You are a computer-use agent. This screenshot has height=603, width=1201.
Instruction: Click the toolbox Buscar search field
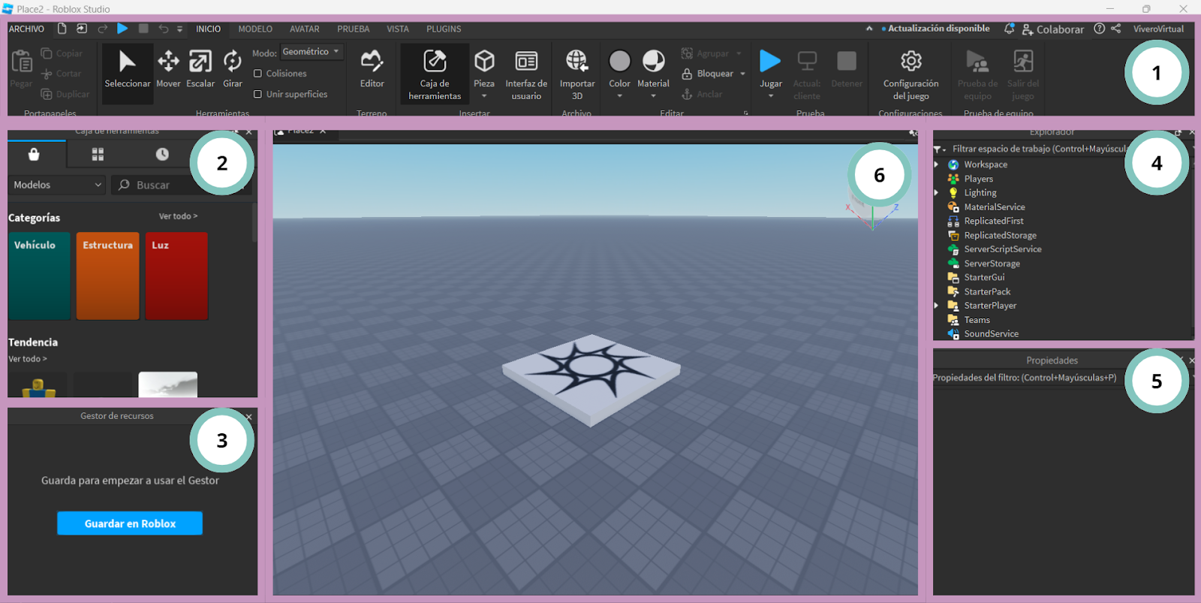tap(180, 185)
